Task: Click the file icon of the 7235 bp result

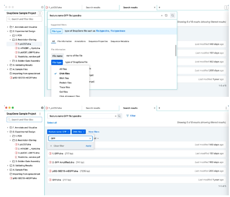Action: [x=50, y=171]
